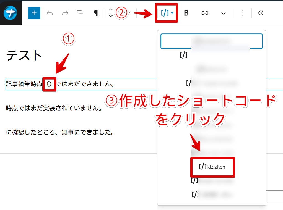Click paragraph 時点ではまだ実装されていません。
Screen dimensions: 283x210
click(x=54, y=108)
